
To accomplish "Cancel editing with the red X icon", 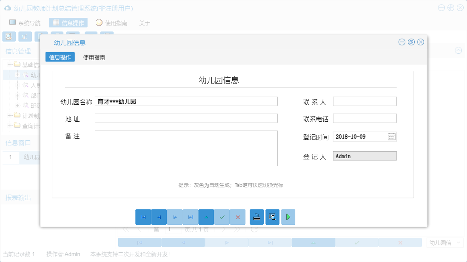I will (x=237, y=217).
